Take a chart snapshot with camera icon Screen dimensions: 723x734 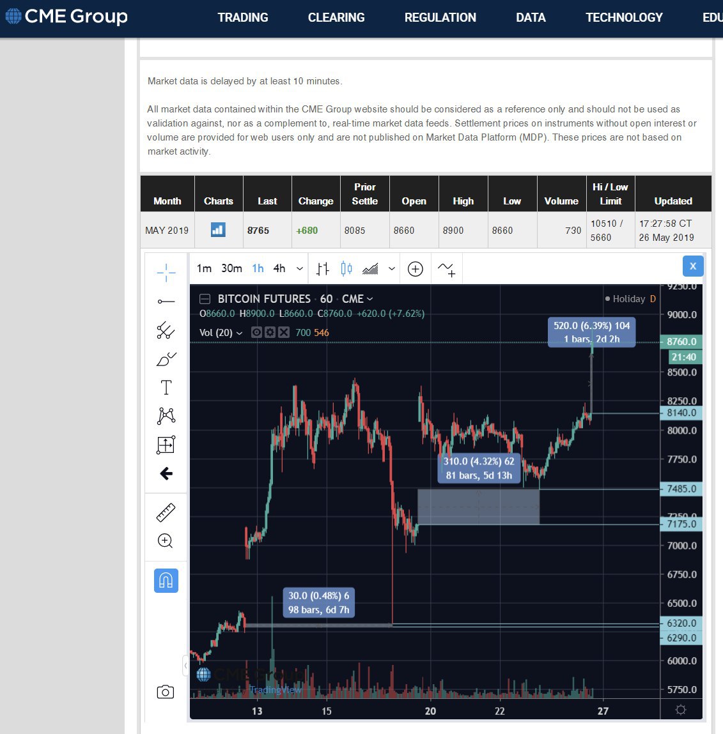(166, 692)
